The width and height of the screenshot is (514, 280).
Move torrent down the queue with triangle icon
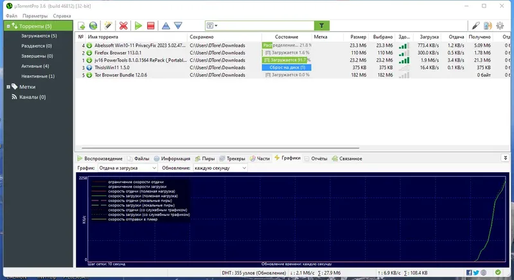[x=178, y=26]
